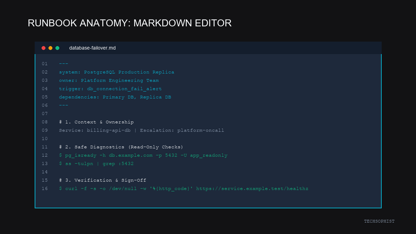The height and width of the screenshot is (234, 416).
Task: Click the 'owner: Platform Engineering Team' line
Action: click(x=109, y=80)
